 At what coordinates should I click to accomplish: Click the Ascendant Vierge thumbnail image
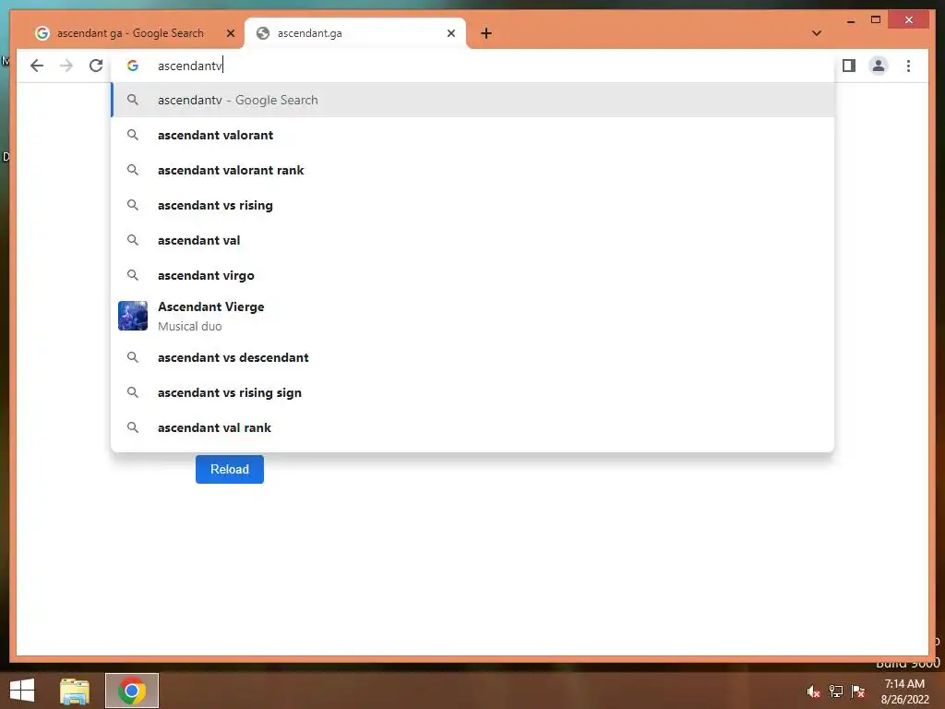pos(133,316)
